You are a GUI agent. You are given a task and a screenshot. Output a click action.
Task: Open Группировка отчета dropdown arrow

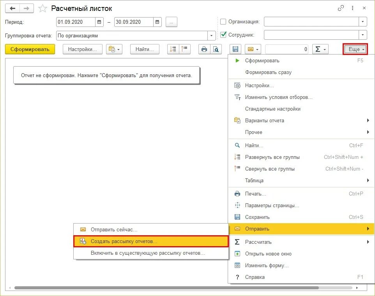click(x=211, y=35)
